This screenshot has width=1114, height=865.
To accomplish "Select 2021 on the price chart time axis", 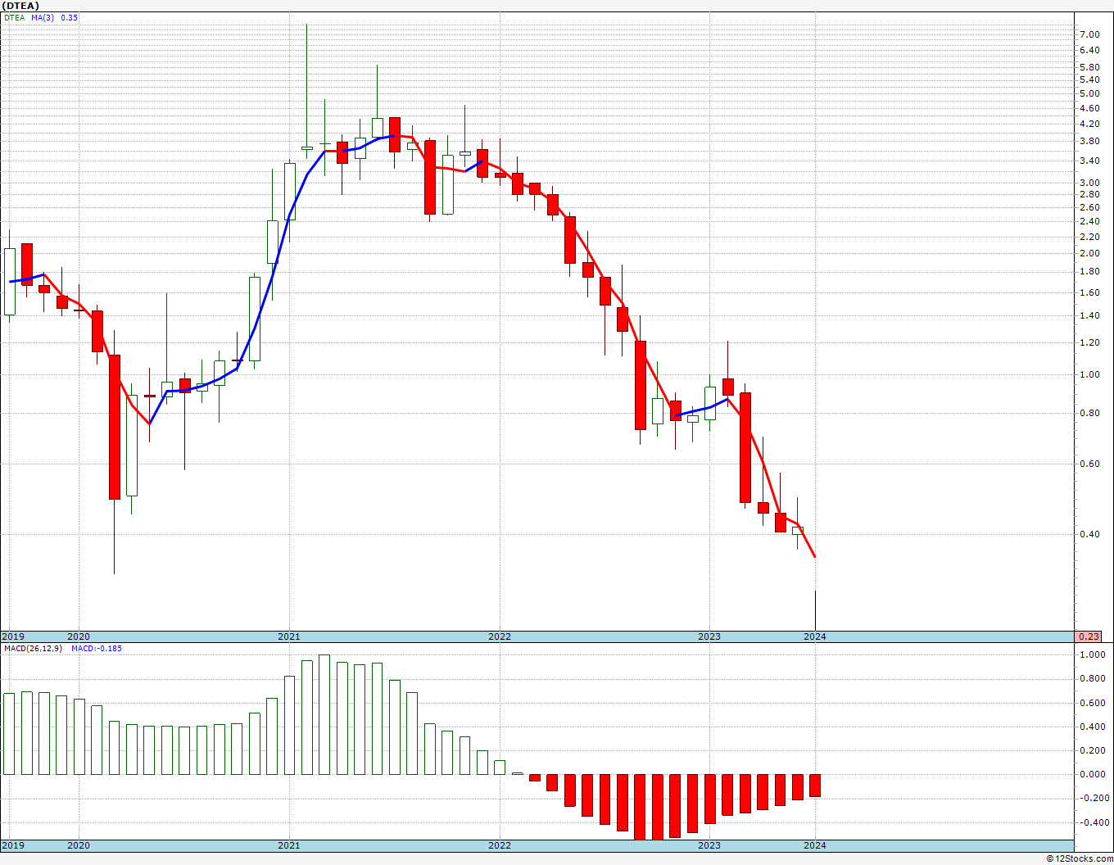I will tap(289, 636).
